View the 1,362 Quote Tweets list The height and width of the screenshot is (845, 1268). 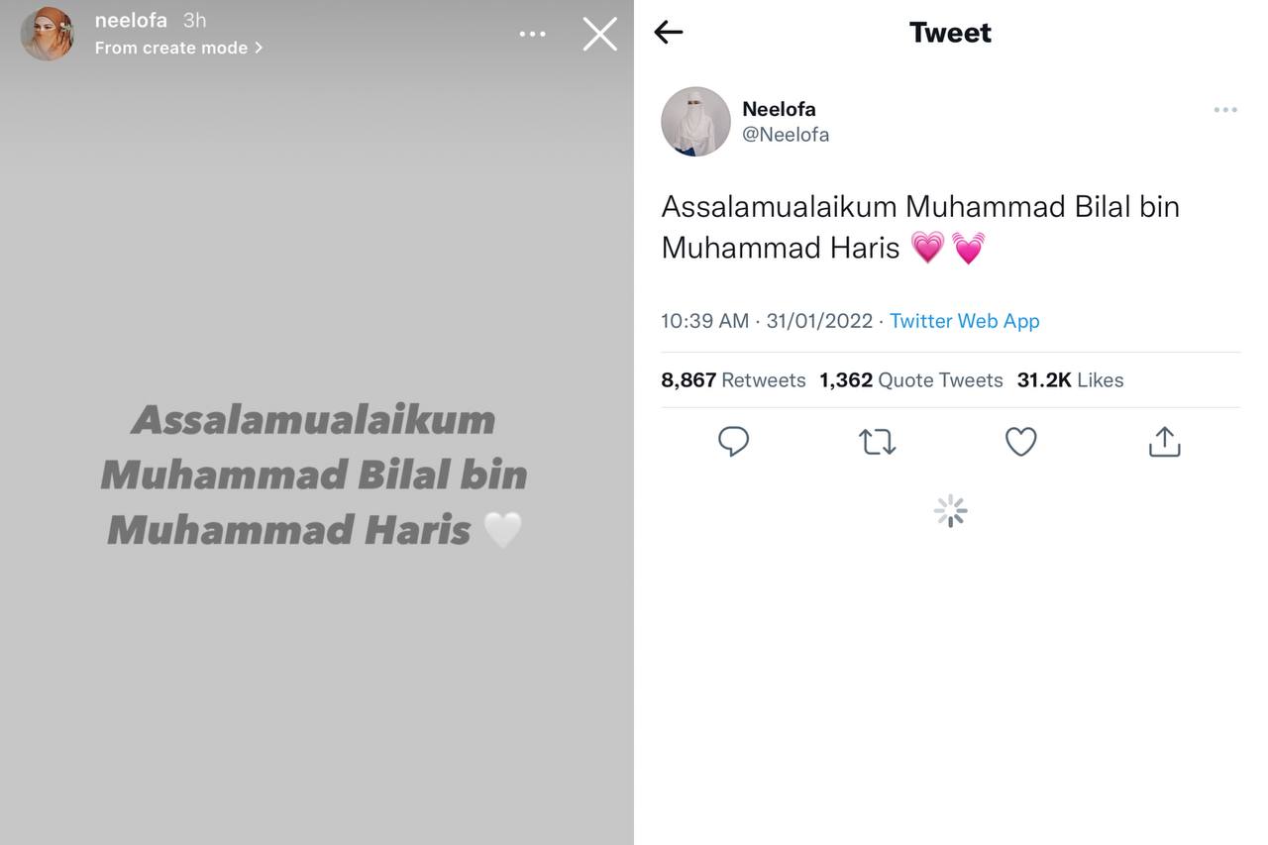[x=910, y=380]
